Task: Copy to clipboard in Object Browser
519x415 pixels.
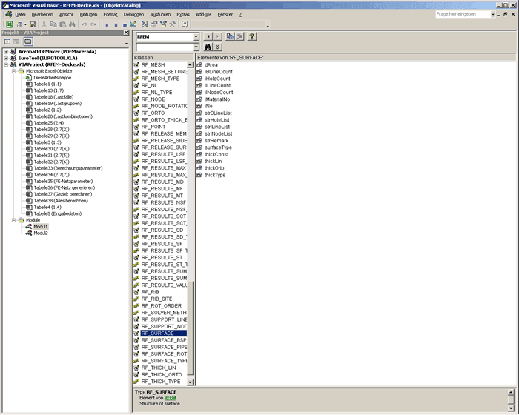Action: [x=230, y=36]
